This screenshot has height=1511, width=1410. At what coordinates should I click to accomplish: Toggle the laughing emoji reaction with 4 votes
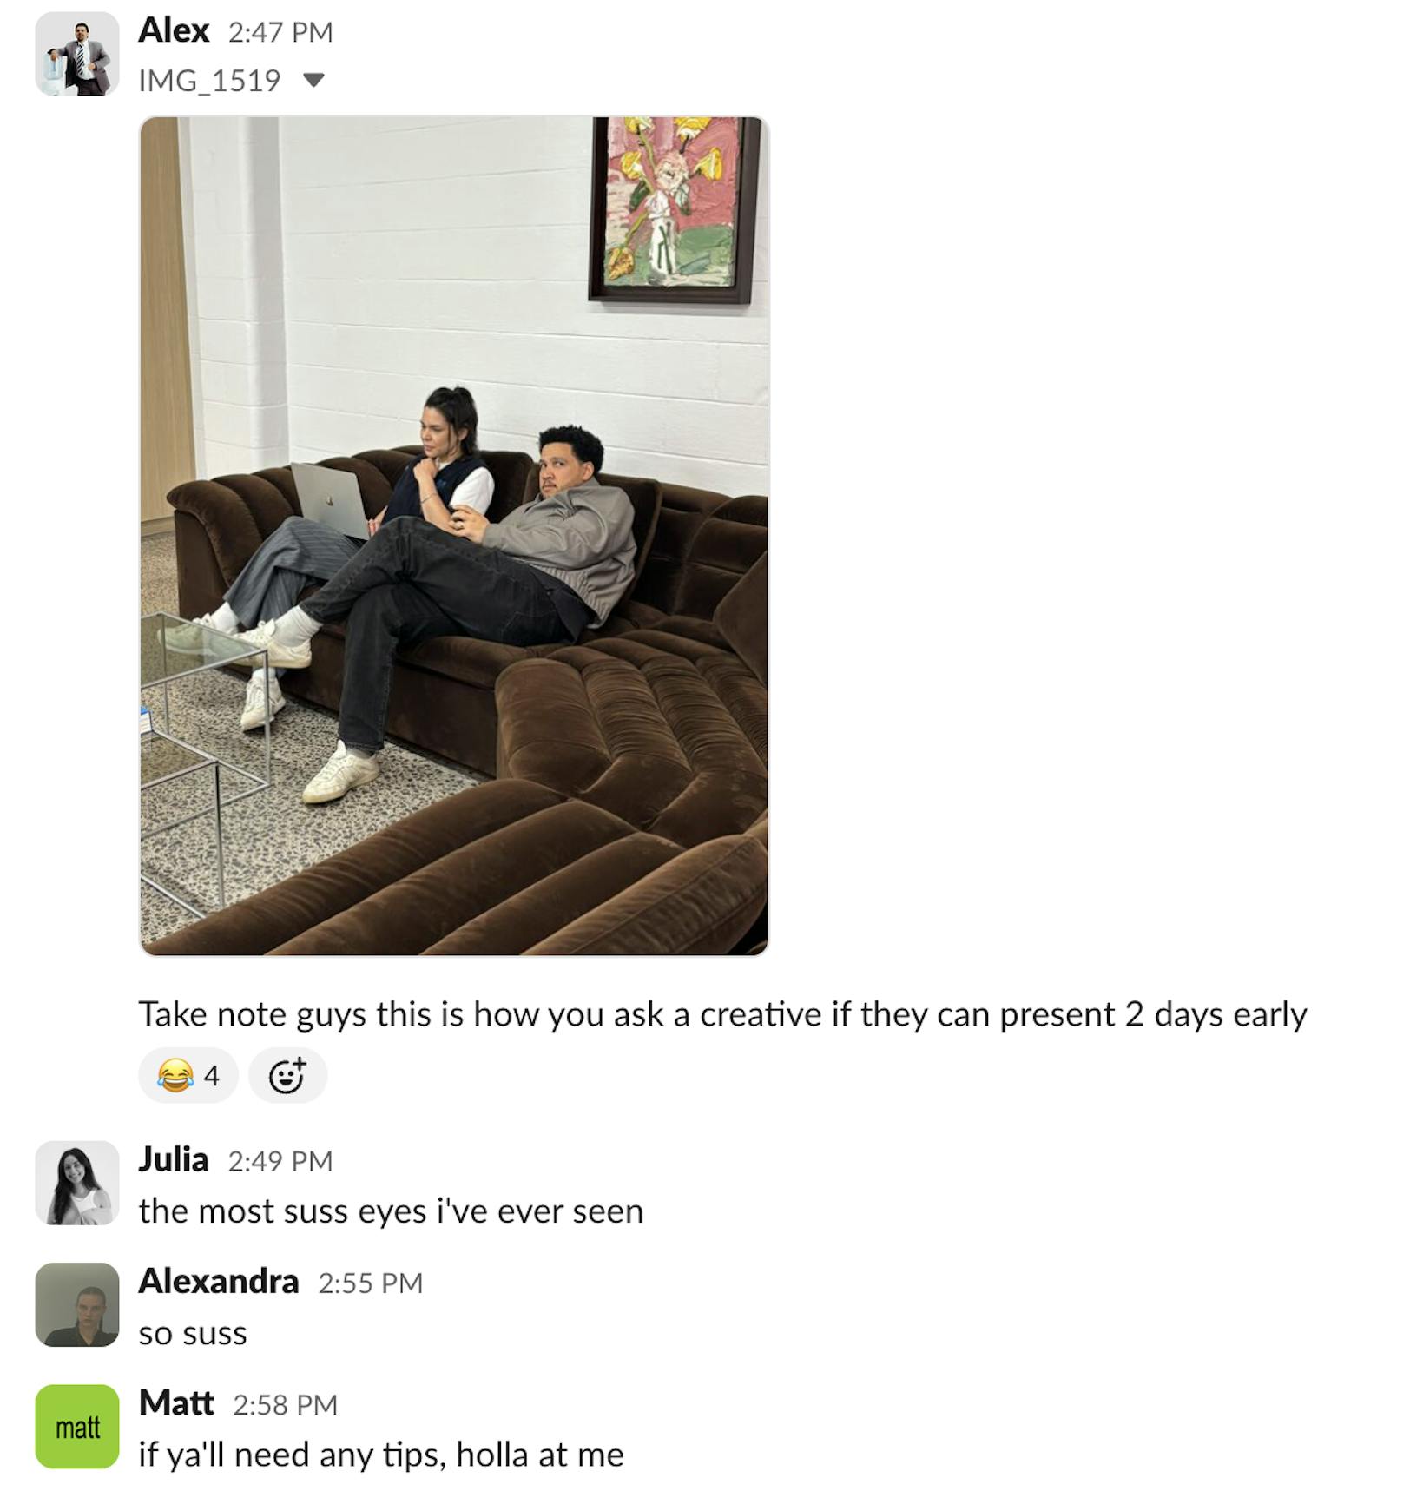(188, 1076)
